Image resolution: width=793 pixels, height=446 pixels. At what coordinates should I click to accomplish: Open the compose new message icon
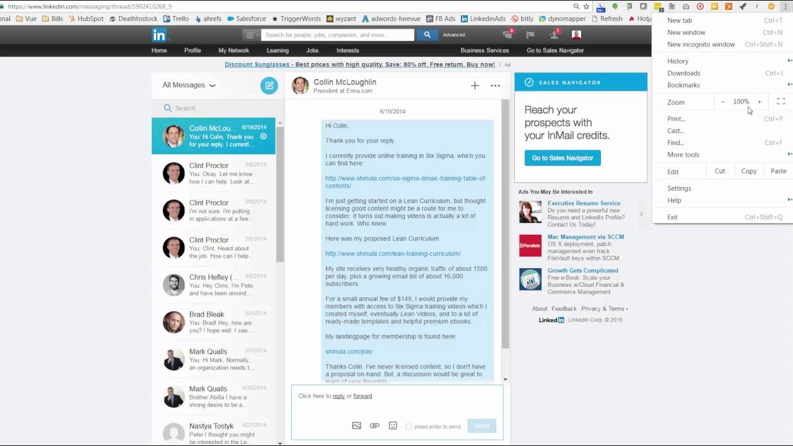click(x=269, y=85)
